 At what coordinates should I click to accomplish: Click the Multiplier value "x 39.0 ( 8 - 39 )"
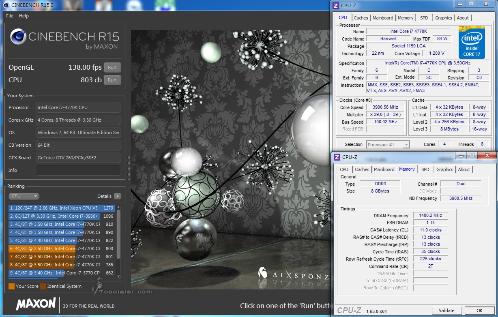(x=385, y=115)
